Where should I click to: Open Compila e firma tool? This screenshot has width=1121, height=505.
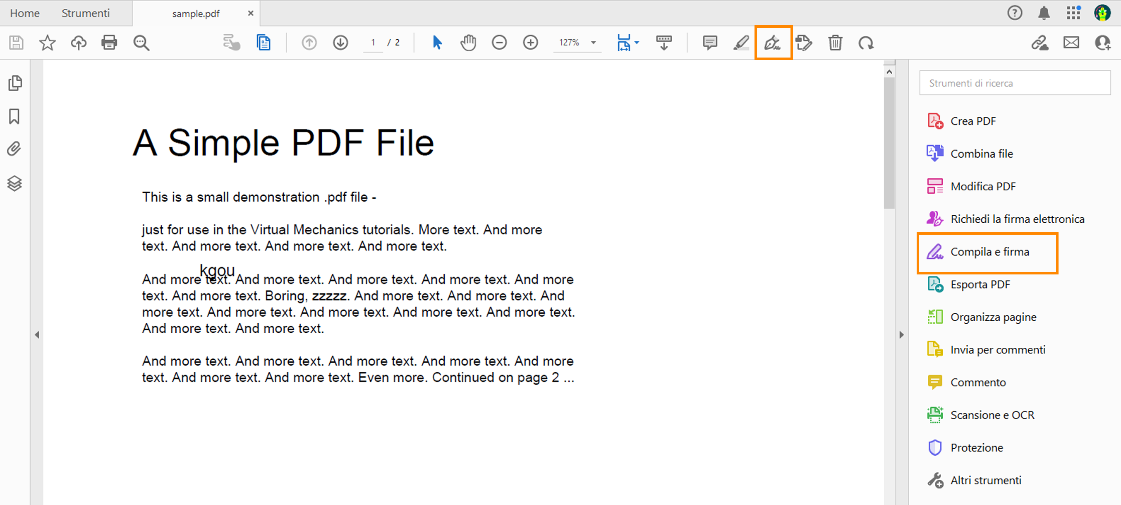989,252
